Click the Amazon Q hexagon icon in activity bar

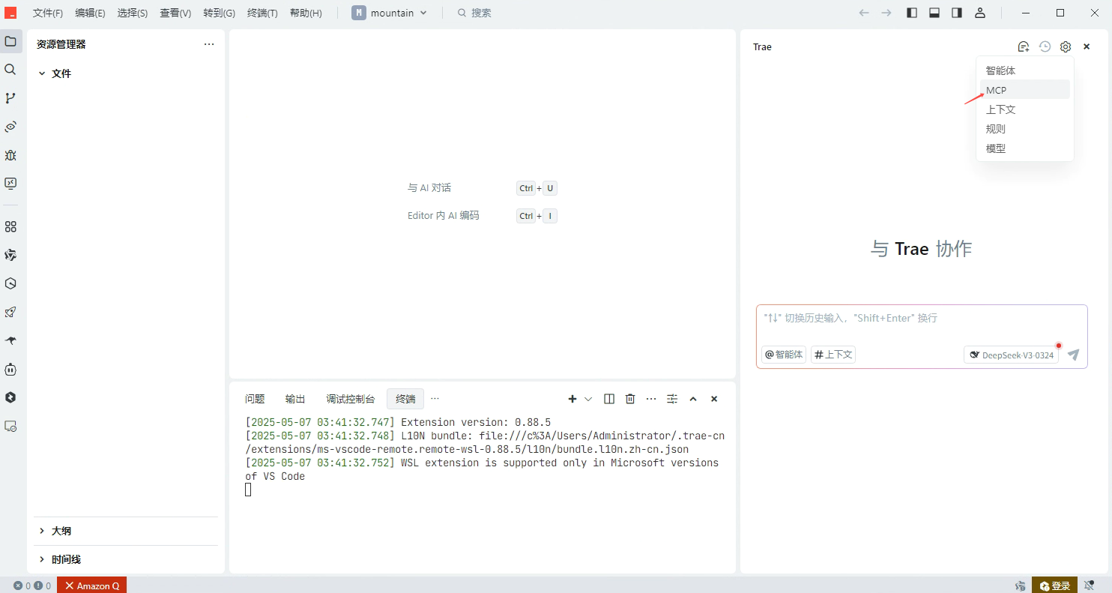tap(10, 283)
